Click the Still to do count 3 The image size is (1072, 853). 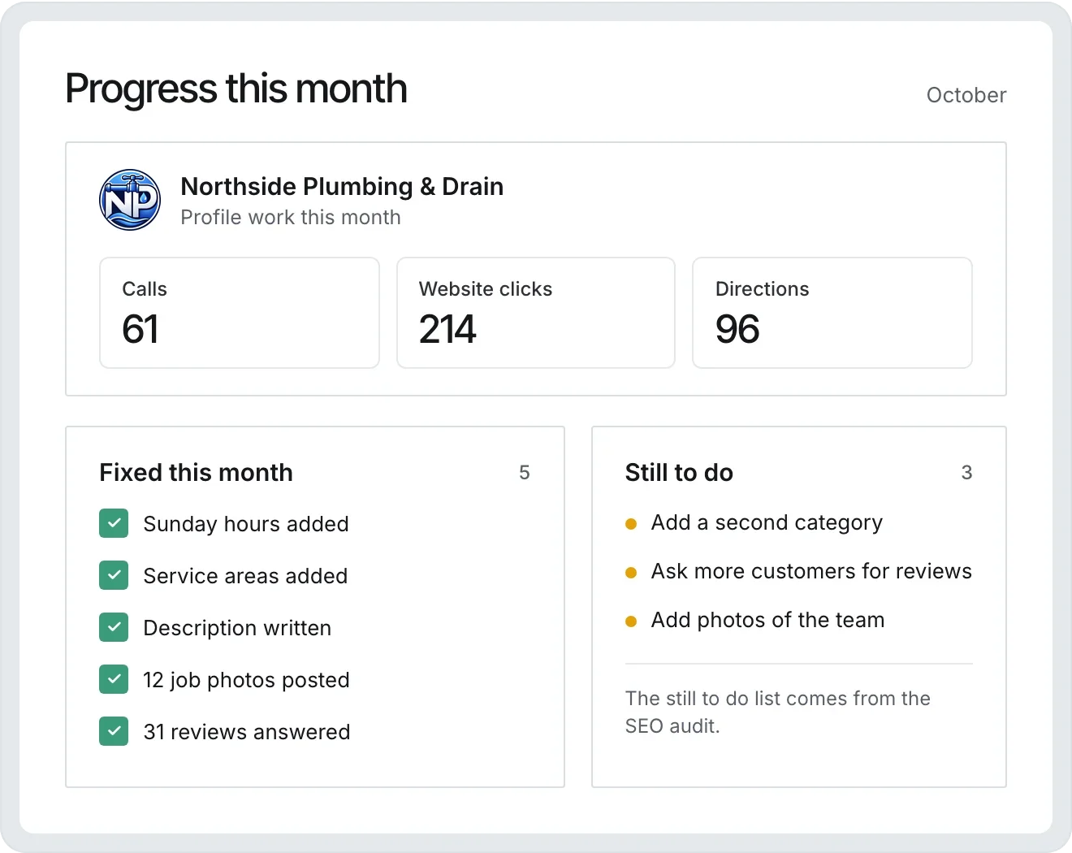coord(966,473)
